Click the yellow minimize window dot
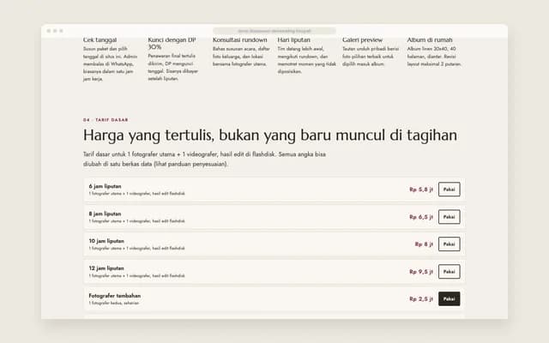 tap(55, 31)
